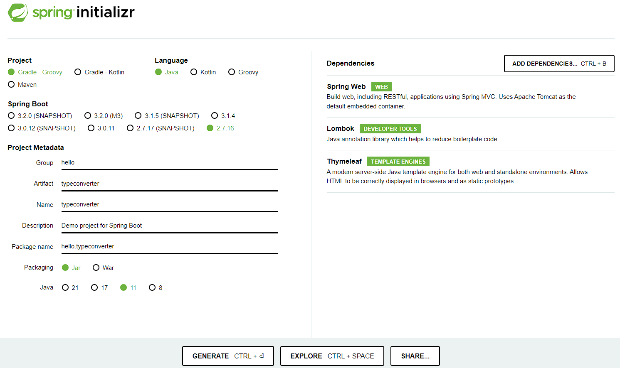The image size is (620, 368).
Task: Choose Maven as project type
Action: pos(22,85)
